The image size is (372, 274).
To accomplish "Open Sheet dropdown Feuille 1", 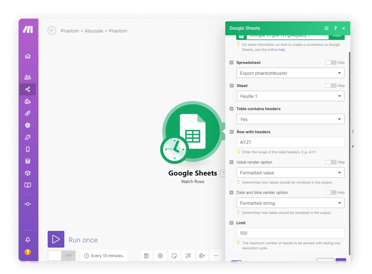I will pos(291,96).
